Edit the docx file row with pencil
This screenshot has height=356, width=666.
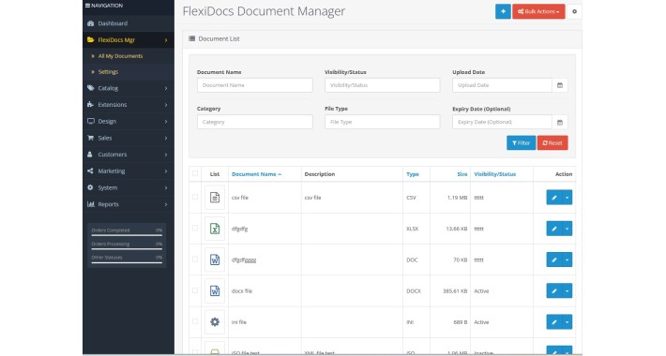(x=553, y=290)
